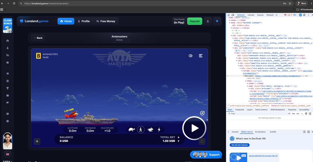Screen dimensions: 313x162
Task: Click the Lunaland.games logo
Action: 34,21
